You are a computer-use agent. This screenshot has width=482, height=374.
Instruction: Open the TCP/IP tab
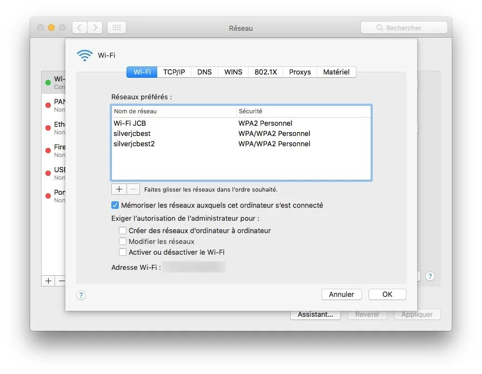point(174,72)
